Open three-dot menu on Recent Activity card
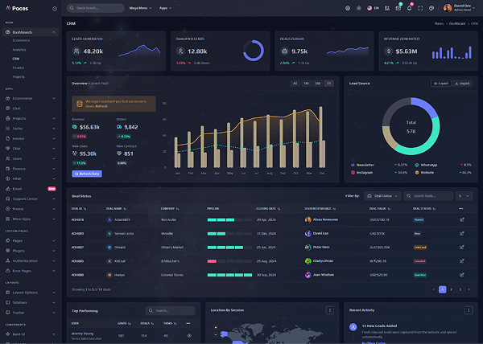 (x=469, y=309)
